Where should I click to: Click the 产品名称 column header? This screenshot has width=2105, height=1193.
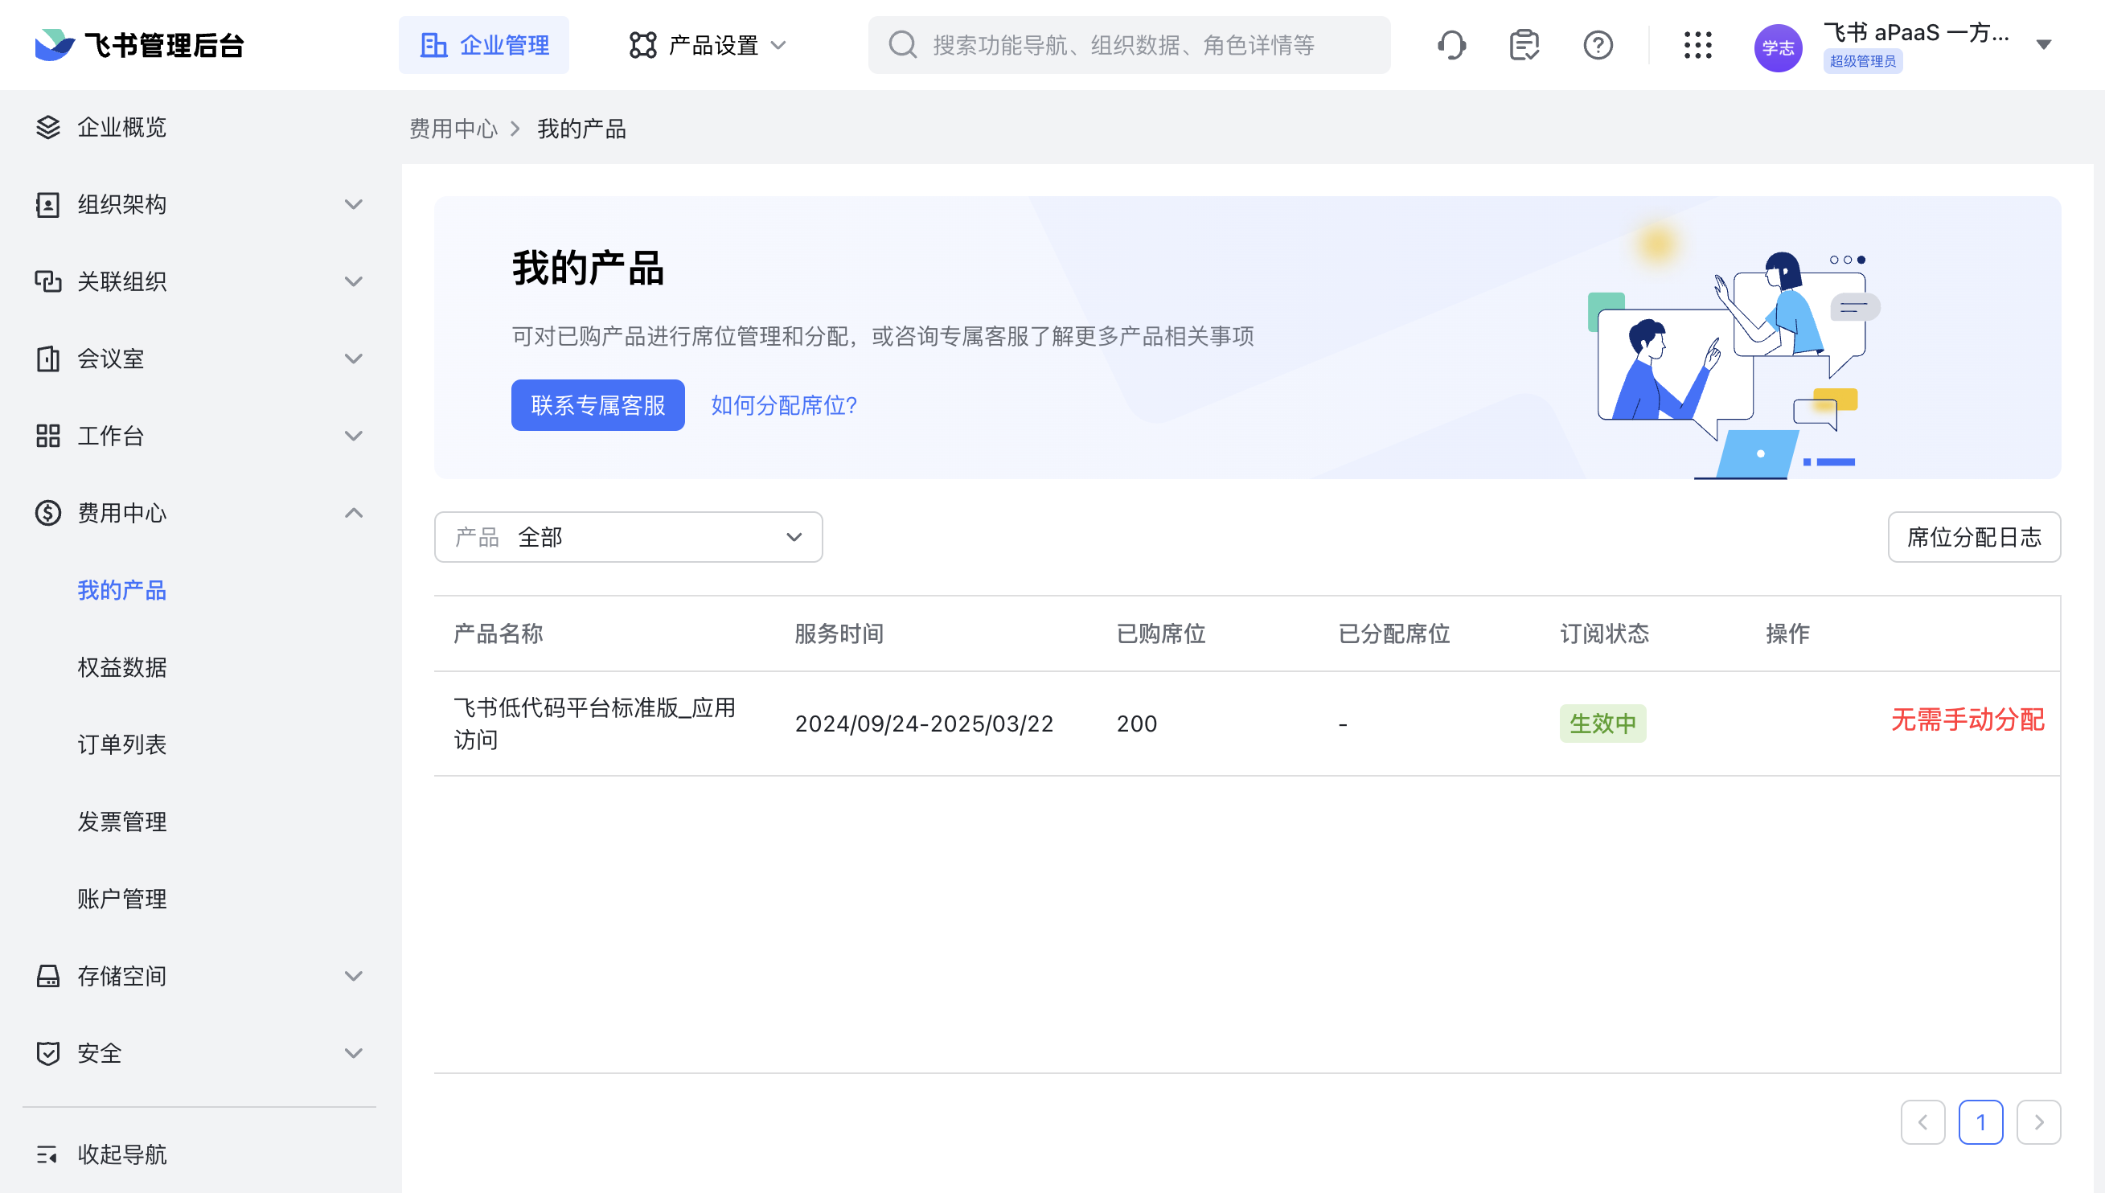499,633
